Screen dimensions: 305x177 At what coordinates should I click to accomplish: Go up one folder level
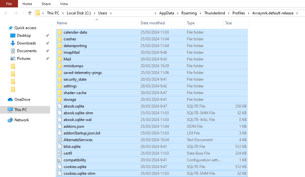(30, 13)
